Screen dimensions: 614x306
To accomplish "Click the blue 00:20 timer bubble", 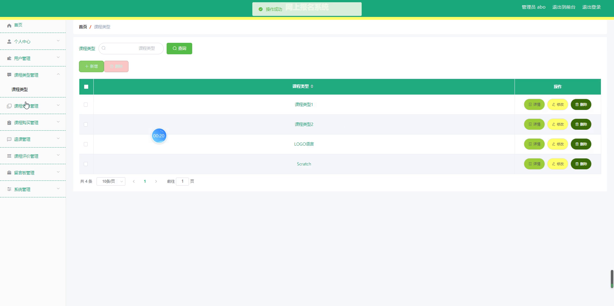I will (159, 136).
